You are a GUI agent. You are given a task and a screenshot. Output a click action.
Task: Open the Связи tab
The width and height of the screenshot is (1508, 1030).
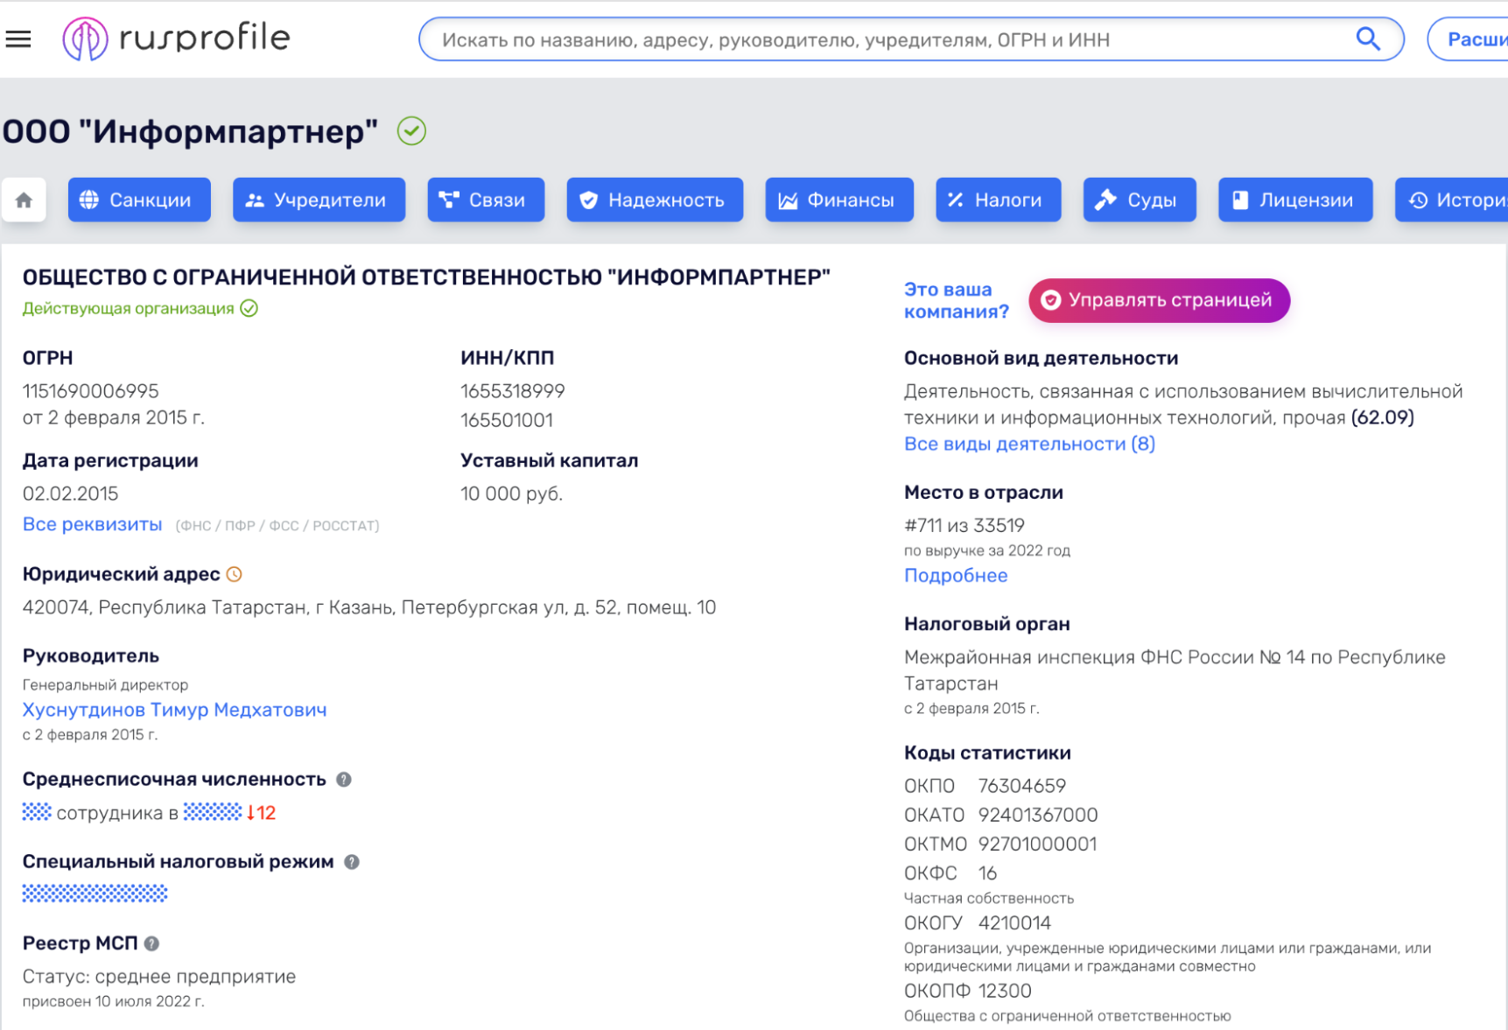[x=486, y=200]
